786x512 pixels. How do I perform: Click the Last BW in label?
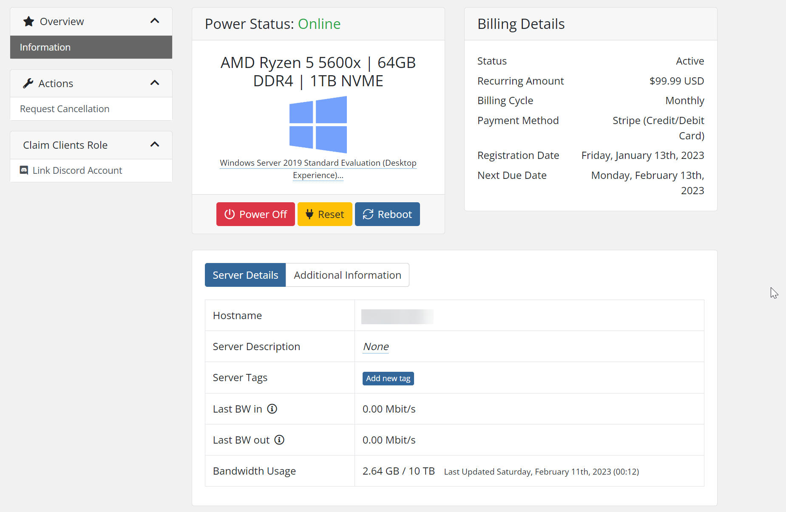click(237, 409)
